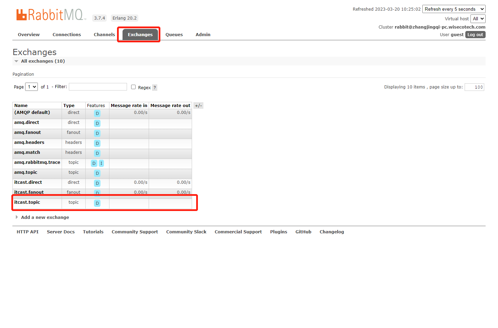
Task: Open the amq.fanout exchange
Action: pos(28,132)
